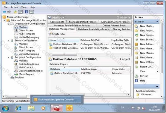Screen dimensions: 166x113
Task: Click the New Mailbox Database action icon
Action: coord(137,35)
